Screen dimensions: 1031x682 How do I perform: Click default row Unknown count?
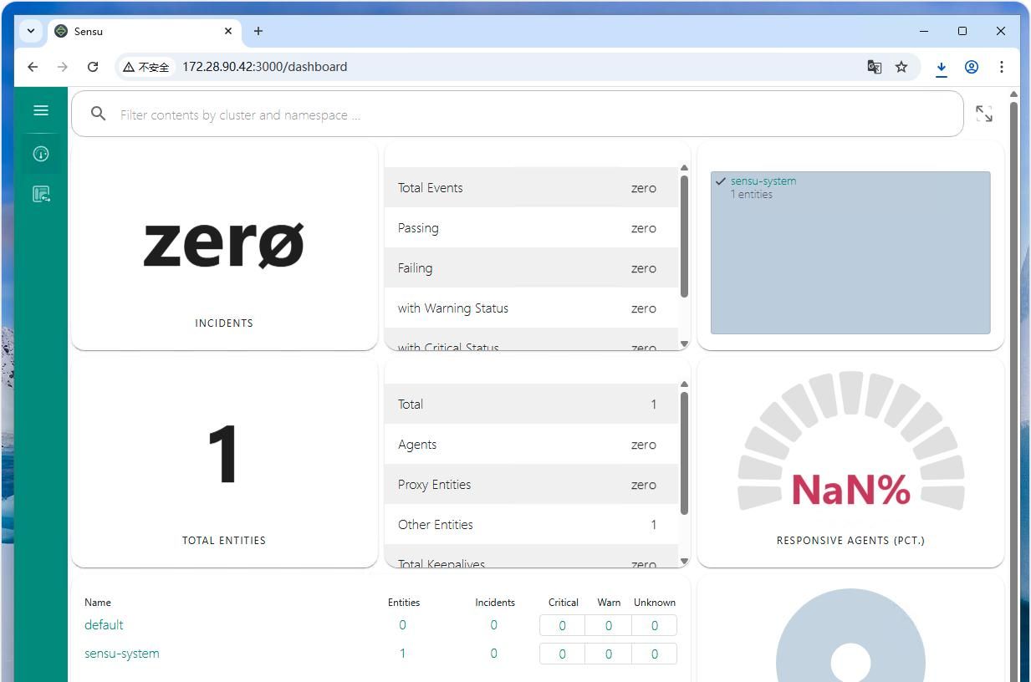point(654,625)
